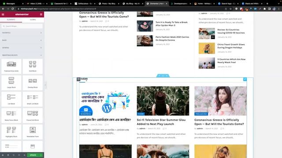The height and width of the screenshot is (158, 282).
Task: Expand the Basic category
Action: [22, 40]
